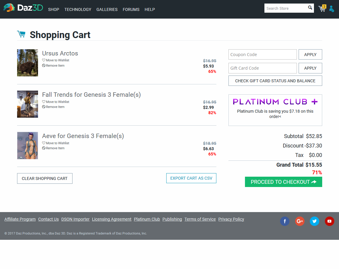Focus the Search Store field
This screenshot has width=339, height=269.
pyautogui.click(x=285, y=8)
